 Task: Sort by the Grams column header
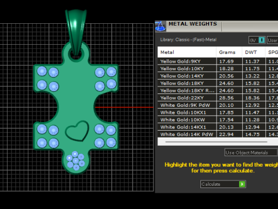(x=229, y=52)
